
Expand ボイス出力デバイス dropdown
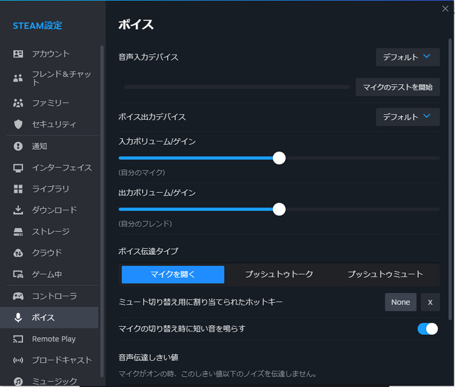click(x=408, y=117)
